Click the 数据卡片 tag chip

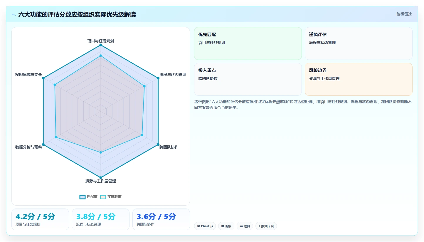tap(266, 226)
